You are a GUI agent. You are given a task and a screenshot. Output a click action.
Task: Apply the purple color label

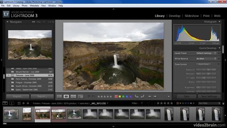[131, 96]
